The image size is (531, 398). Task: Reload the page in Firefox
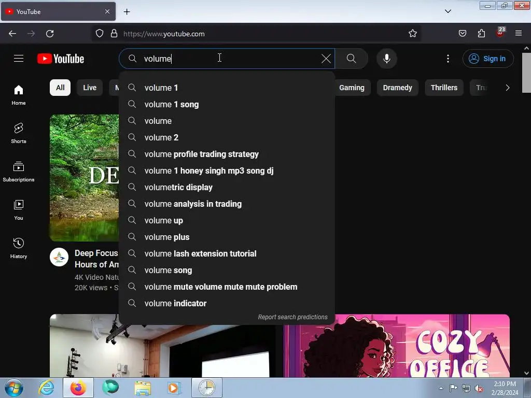pos(50,34)
